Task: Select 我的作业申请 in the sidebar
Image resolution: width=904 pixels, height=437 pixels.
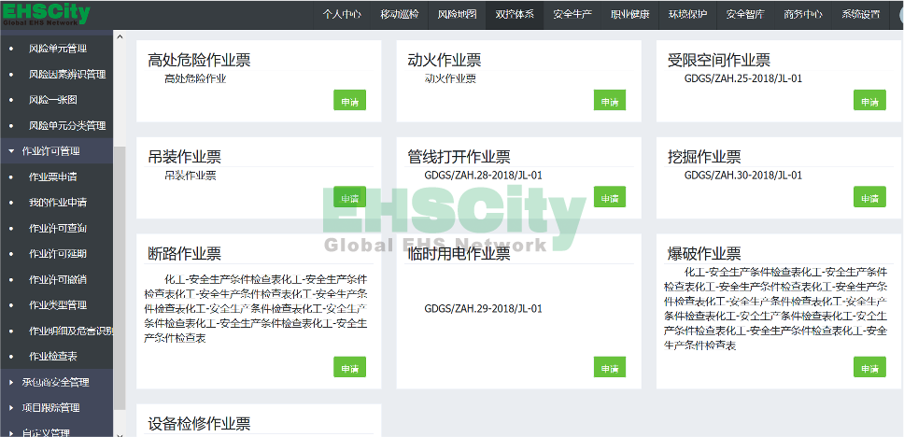Action: pyautogui.click(x=59, y=202)
